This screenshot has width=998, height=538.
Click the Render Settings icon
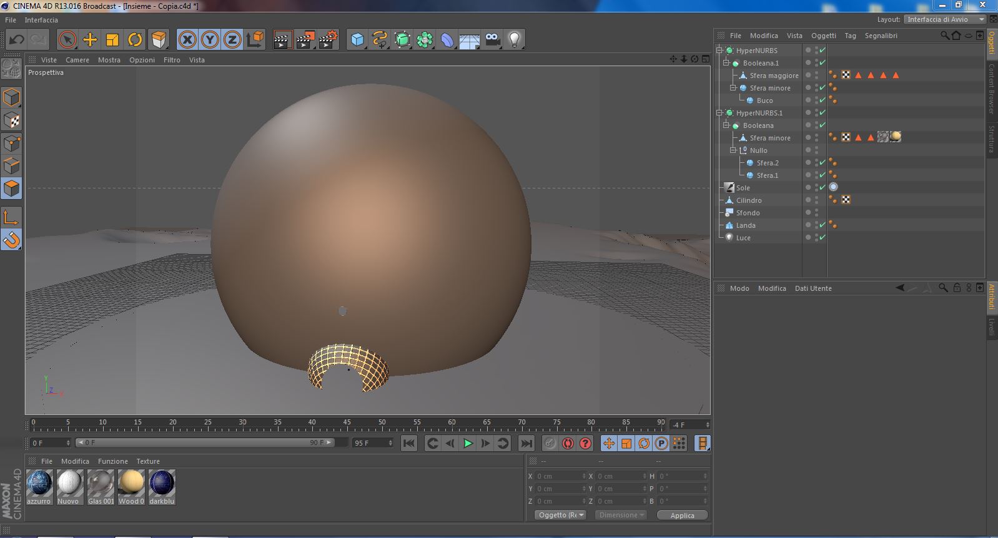click(x=328, y=40)
